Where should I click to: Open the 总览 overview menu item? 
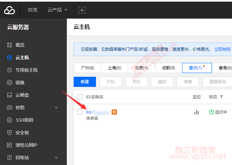tap(32, 10)
